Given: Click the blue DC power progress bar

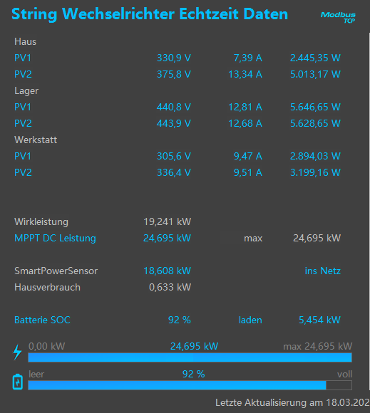Looking at the screenshot, I should tap(190, 357).
